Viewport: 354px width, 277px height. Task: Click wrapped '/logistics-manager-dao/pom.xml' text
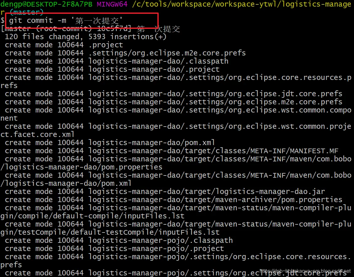[66, 183]
